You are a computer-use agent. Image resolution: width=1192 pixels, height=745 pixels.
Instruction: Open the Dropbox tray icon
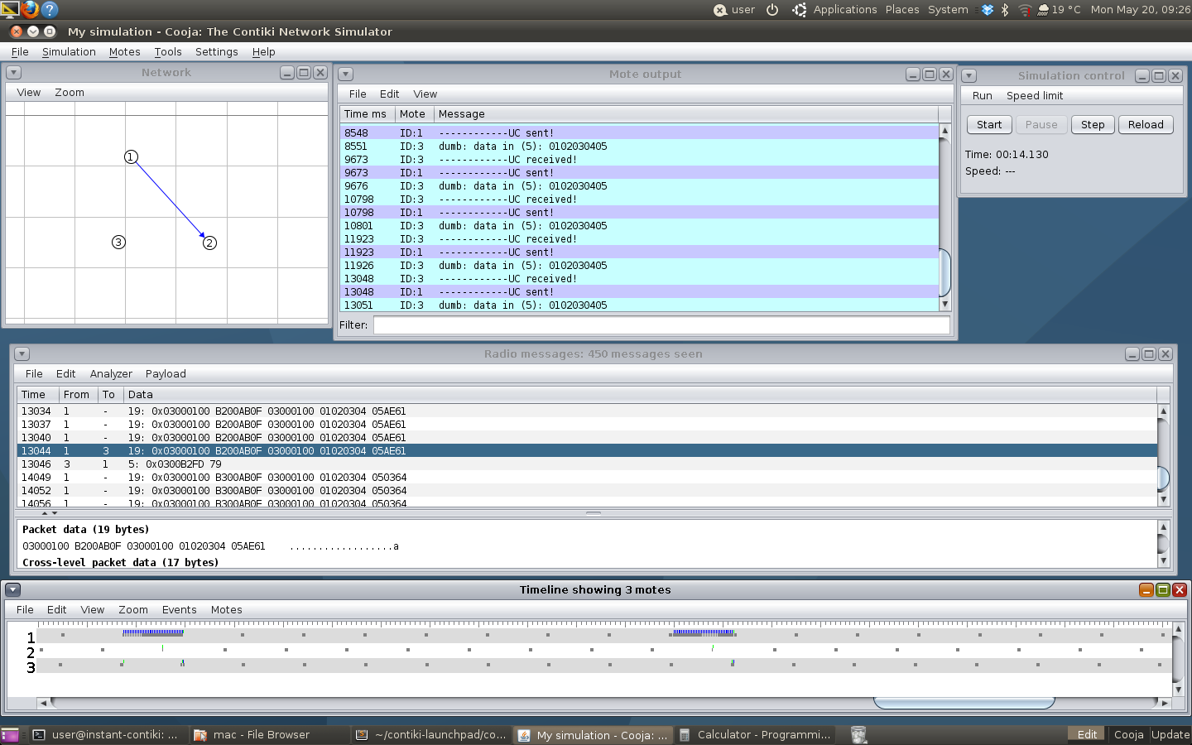(987, 10)
